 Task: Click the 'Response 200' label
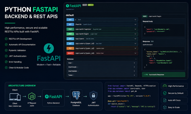click(x=148, y=41)
